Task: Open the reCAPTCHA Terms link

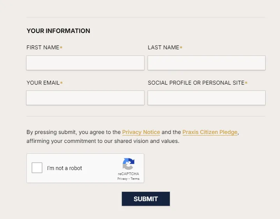Action: pyautogui.click(x=135, y=179)
